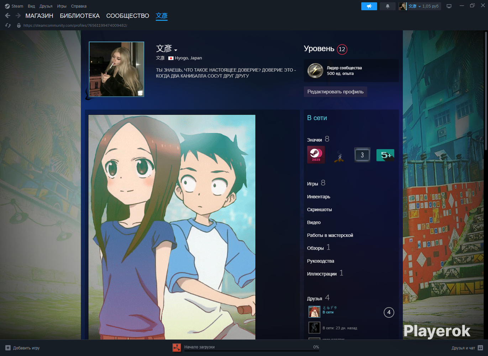Open Обзоры link
This screenshot has height=356, width=488.
(315, 248)
